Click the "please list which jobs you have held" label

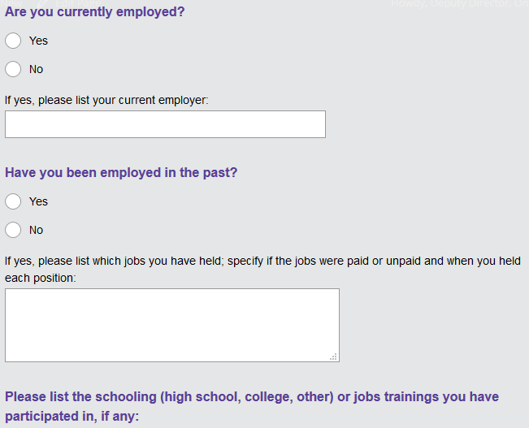[262, 262]
